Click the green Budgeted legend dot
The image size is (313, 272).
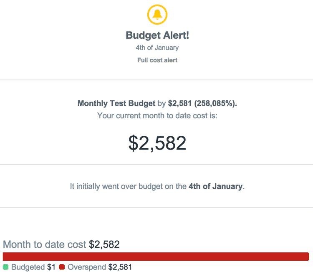pos(6,267)
